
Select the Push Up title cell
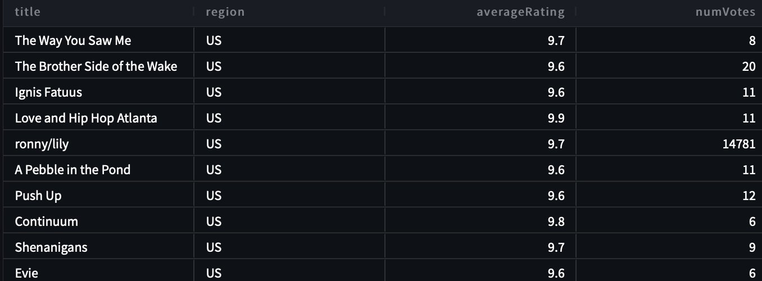[98, 196]
